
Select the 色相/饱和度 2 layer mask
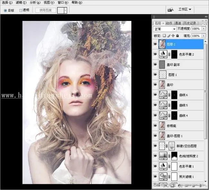click(x=174, y=156)
